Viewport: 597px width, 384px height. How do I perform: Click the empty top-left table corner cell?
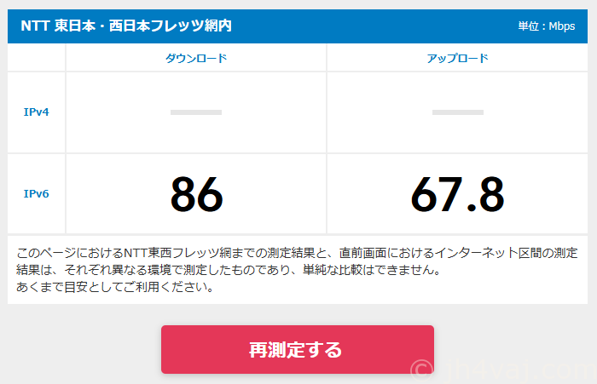coord(36,58)
